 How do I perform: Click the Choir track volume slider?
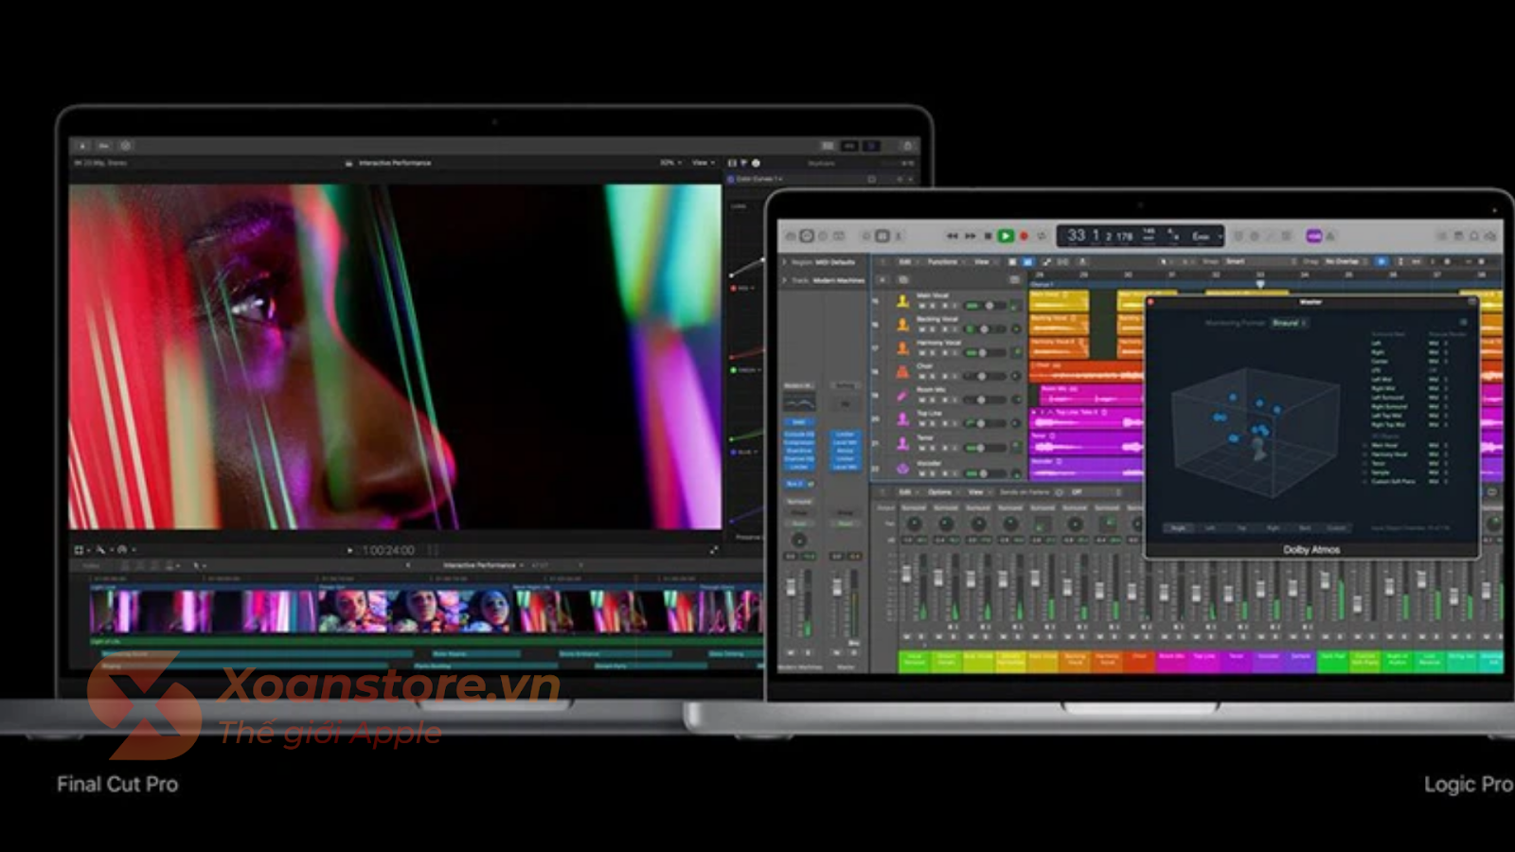[x=985, y=377]
